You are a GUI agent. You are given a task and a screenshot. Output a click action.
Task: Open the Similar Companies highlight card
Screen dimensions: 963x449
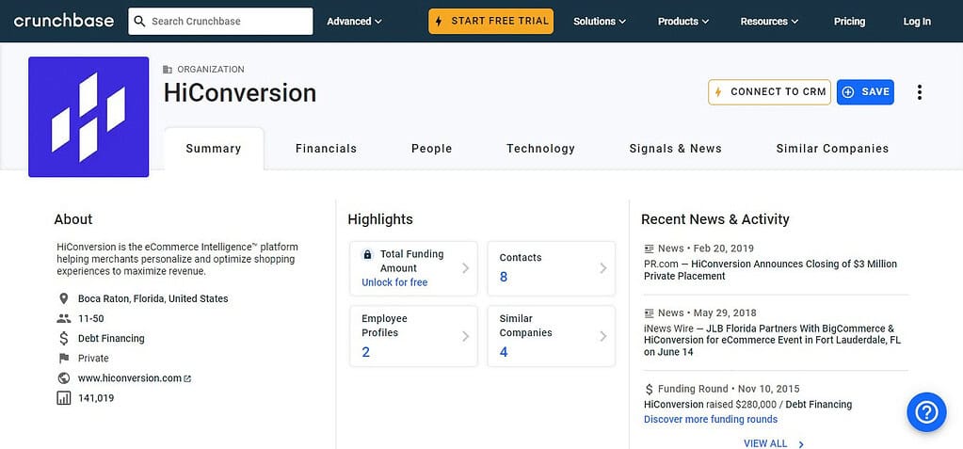click(551, 337)
